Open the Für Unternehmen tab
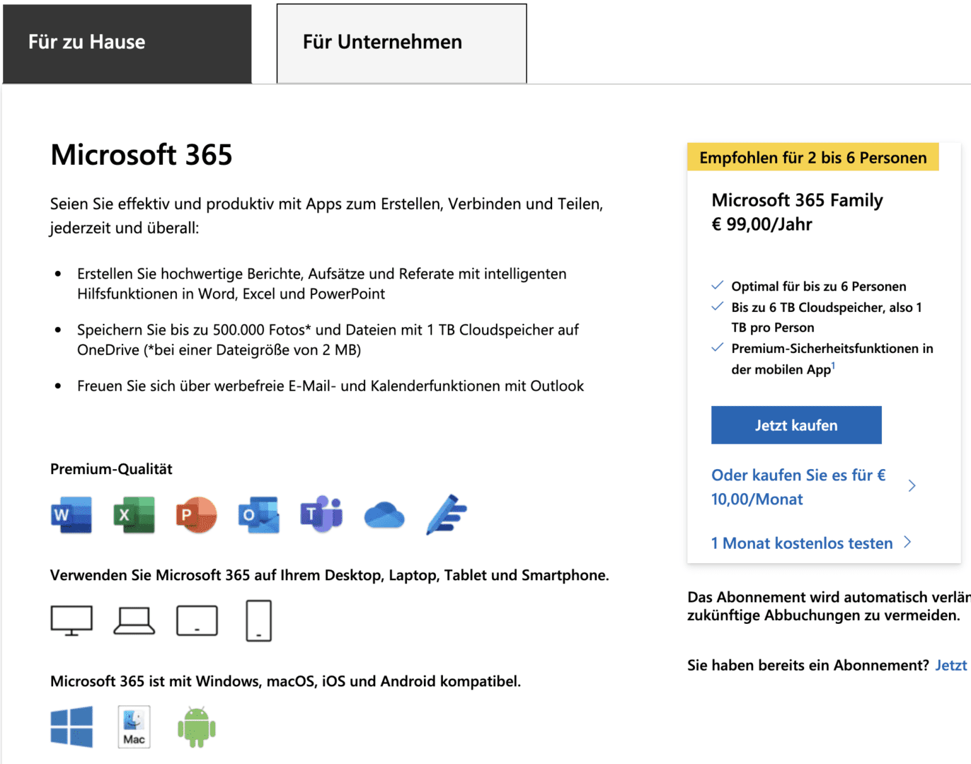Viewport: 971px width, 764px height. tap(401, 43)
